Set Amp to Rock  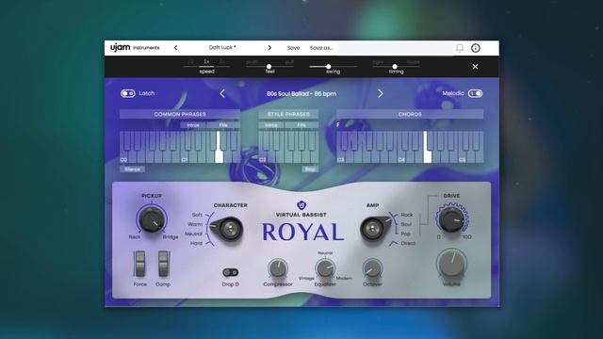point(406,215)
